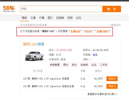
Task: Open the 2017款 SuperCrew 性能劲化版 model row
Action: click(x=49, y=86)
